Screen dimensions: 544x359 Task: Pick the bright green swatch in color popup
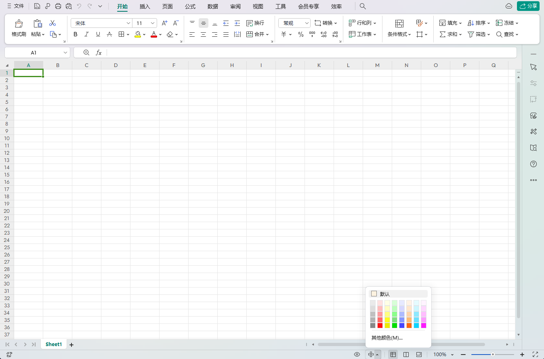[x=395, y=325]
